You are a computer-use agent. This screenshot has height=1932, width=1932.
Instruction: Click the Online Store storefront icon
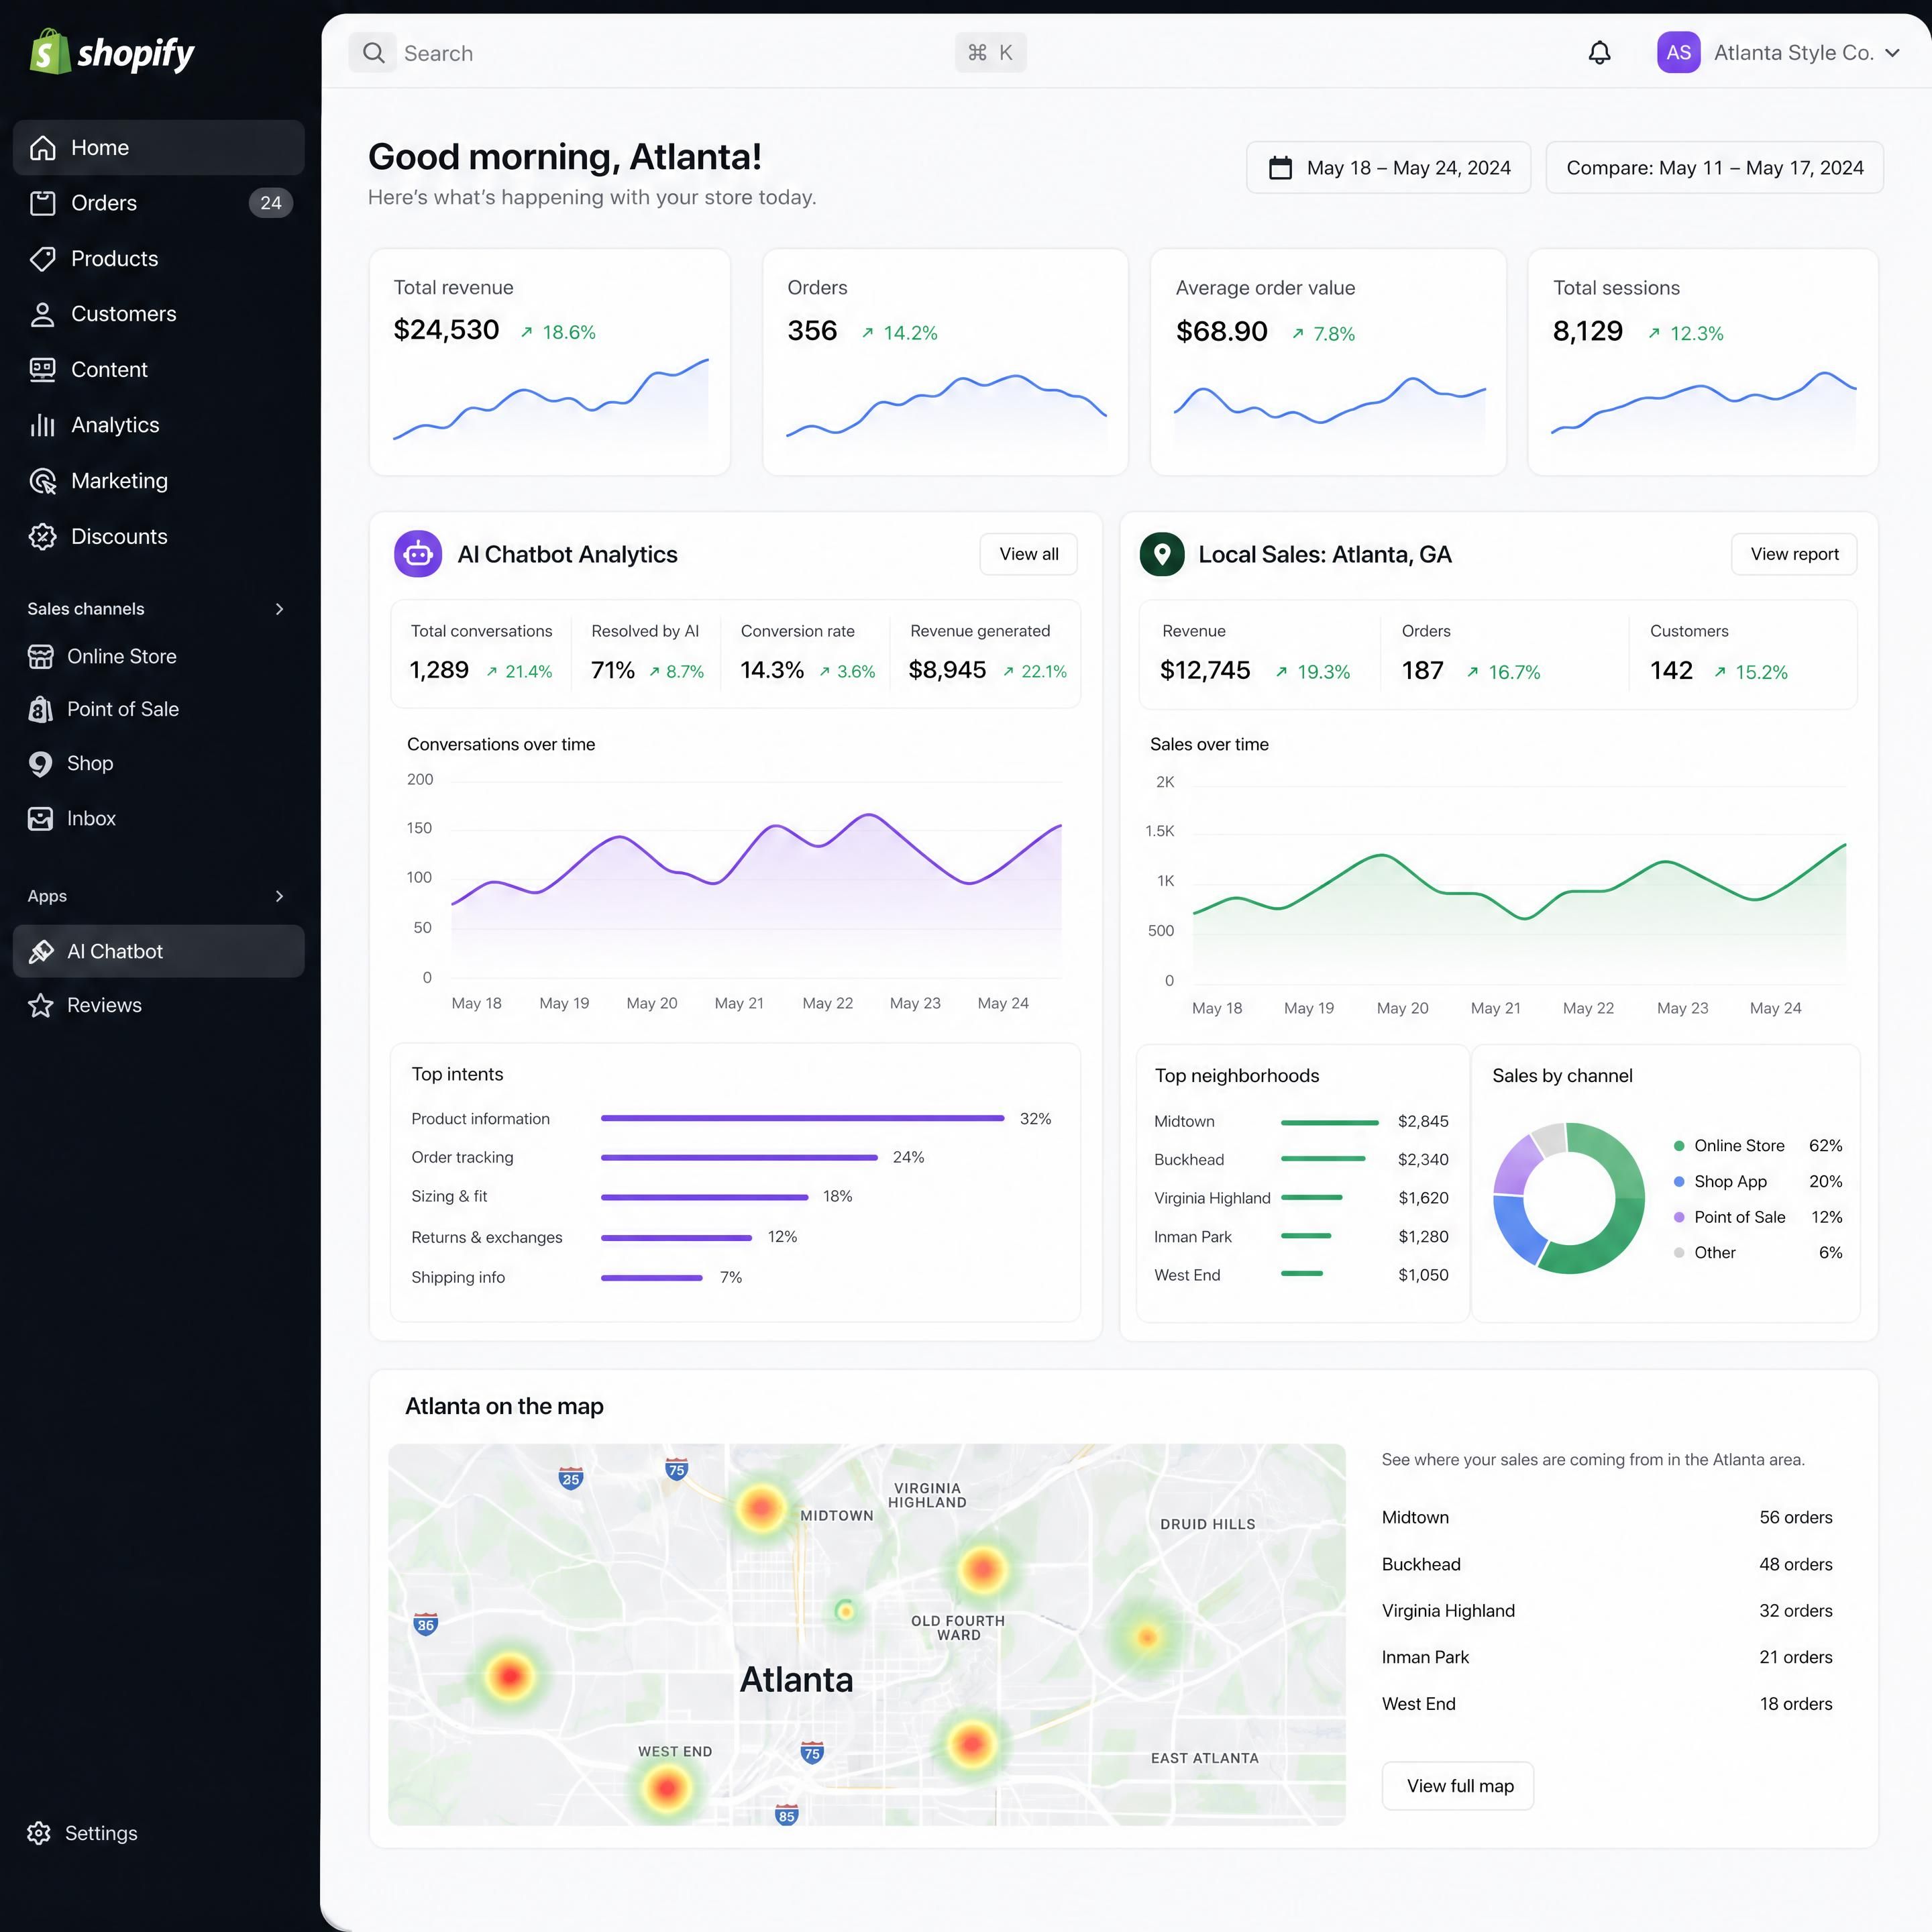(40, 657)
